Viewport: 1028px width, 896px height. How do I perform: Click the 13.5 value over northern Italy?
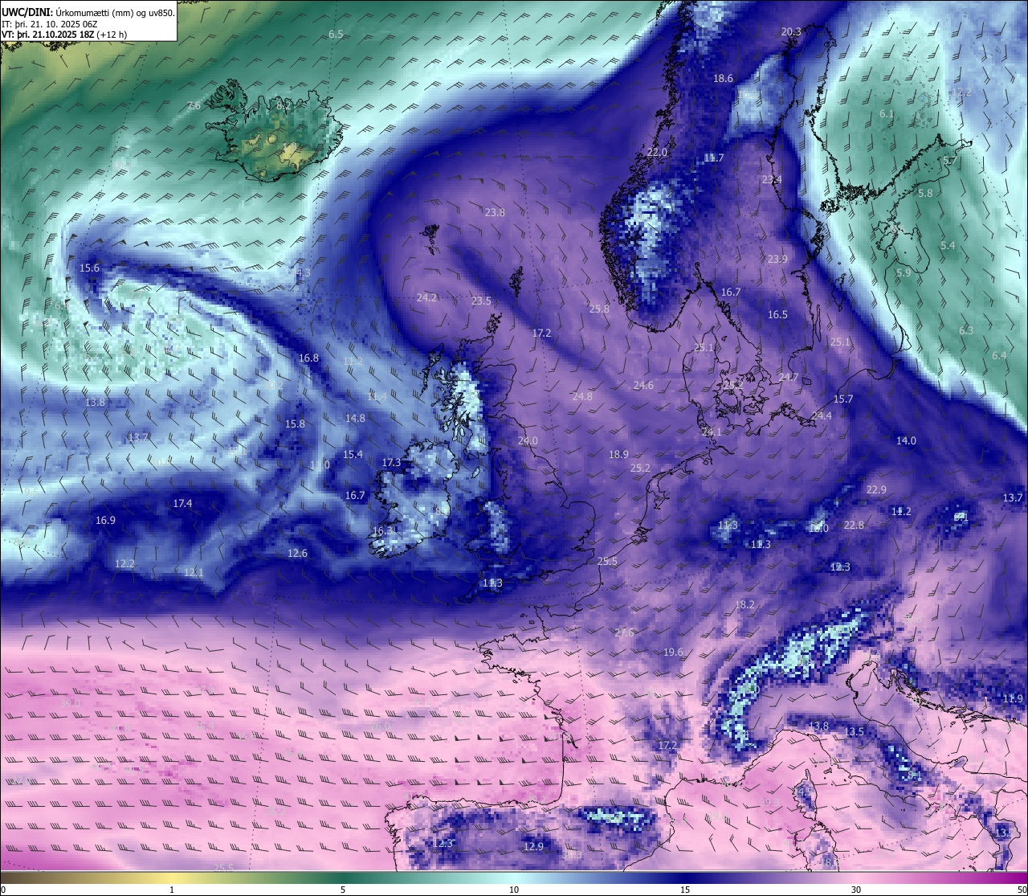[855, 732]
